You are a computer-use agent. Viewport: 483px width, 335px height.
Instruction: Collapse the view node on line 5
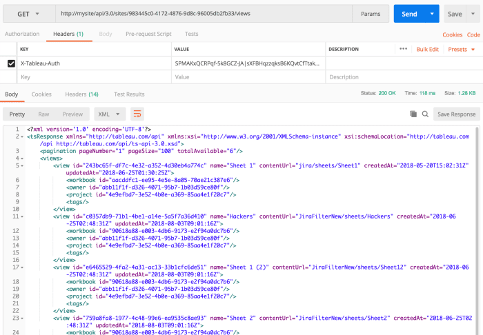pyautogui.click(x=22, y=166)
